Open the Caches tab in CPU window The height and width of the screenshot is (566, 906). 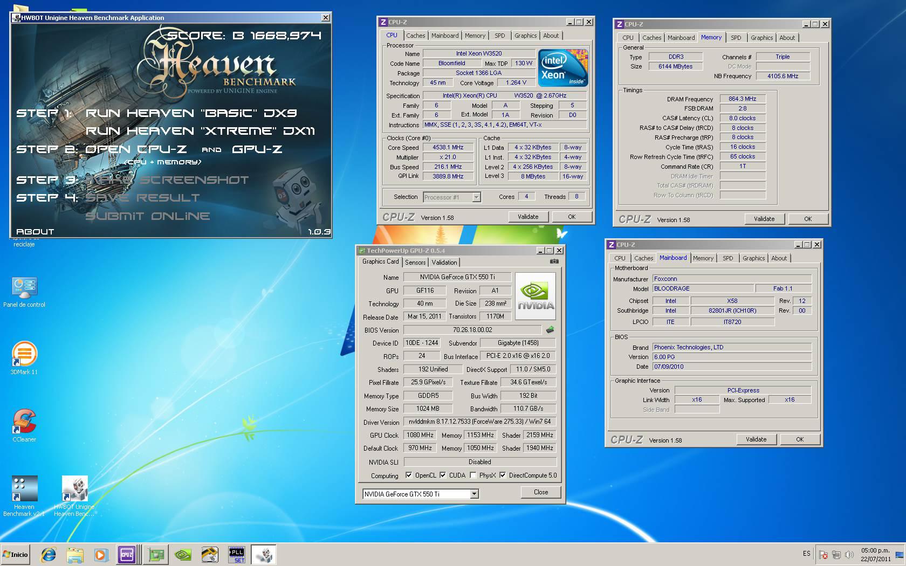[x=415, y=36]
